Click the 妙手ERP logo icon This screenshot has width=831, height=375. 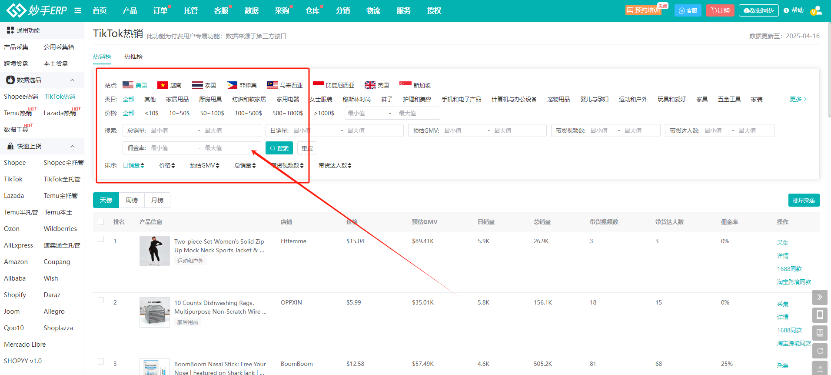16,10
